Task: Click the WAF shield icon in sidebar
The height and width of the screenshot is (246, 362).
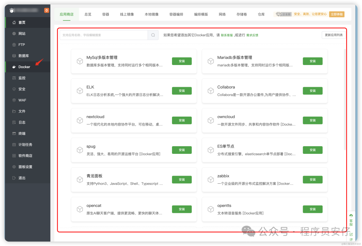Action: tap(14, 100)
